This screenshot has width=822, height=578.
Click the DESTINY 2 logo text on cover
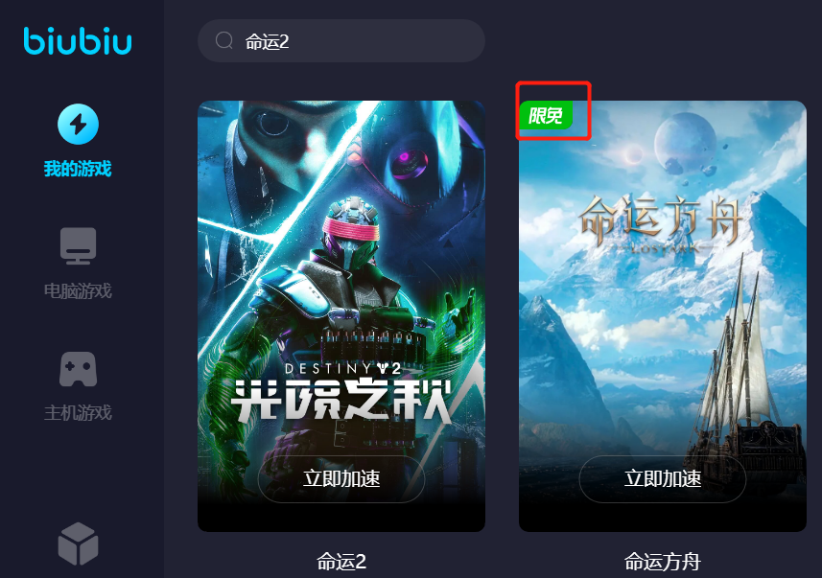coord(343,369)
